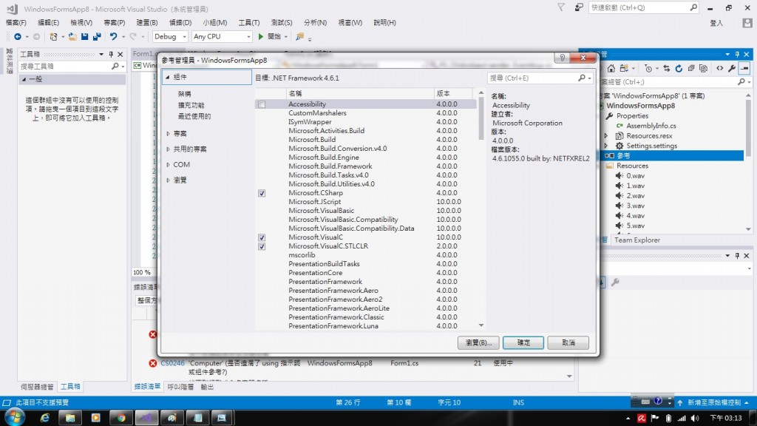757x426 pixels.
Task: Click the Collapse All icon in Solution Explorer
Action: (x=691, y=69)
